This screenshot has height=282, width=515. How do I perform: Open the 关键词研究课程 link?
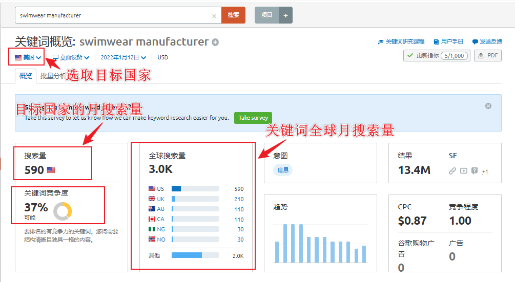point(401,42)
